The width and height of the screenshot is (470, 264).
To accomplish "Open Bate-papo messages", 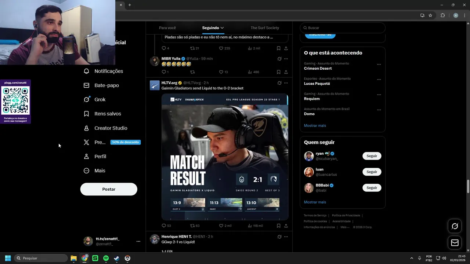I will (x=101, y=85).
